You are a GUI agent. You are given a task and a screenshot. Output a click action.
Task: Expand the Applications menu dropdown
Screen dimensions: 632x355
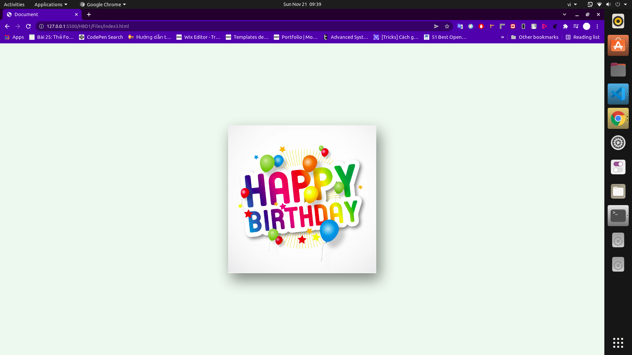click(51, 4)
